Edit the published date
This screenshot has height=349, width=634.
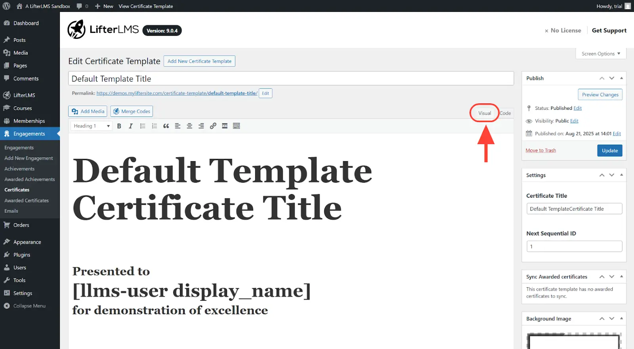(x=617, y=133)
